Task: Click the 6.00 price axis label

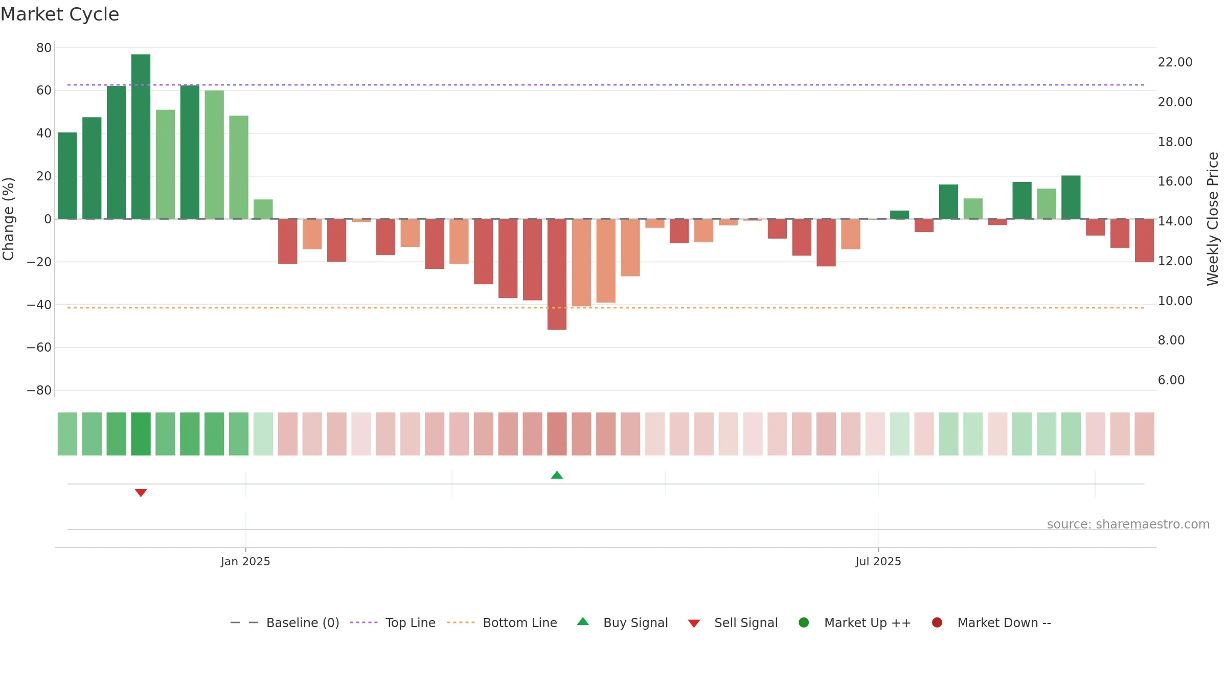Action: (1171, 380)
